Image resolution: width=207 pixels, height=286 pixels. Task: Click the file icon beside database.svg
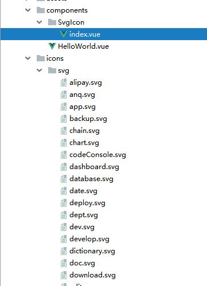tap(64, 179)
